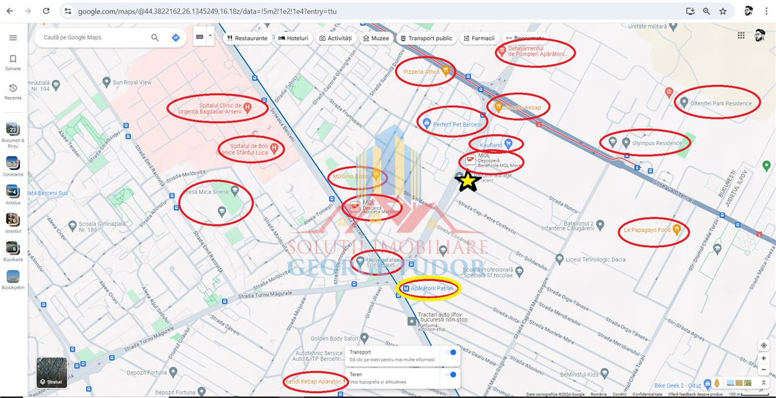Click the show-my-location icon
The height and width of the screenshot is (398, 776).
click(x=764, y=345)
